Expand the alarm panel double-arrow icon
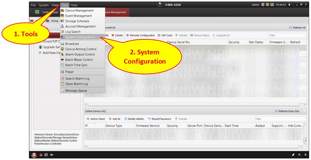311x160 pixels. [306, 155]
